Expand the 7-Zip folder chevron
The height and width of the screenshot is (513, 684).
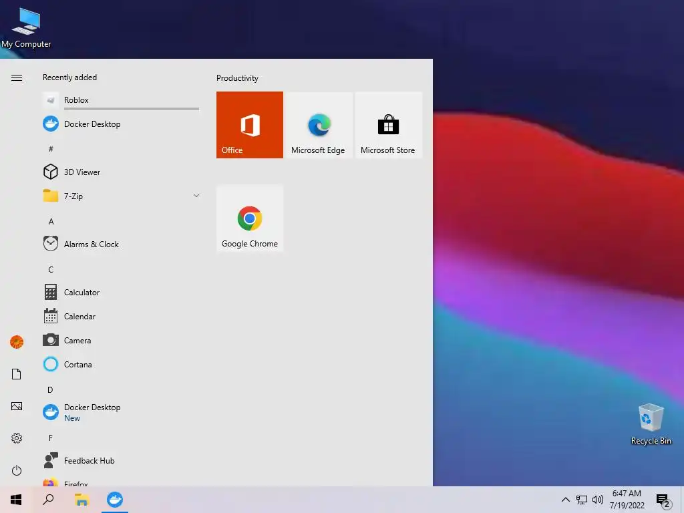(196, 196)
